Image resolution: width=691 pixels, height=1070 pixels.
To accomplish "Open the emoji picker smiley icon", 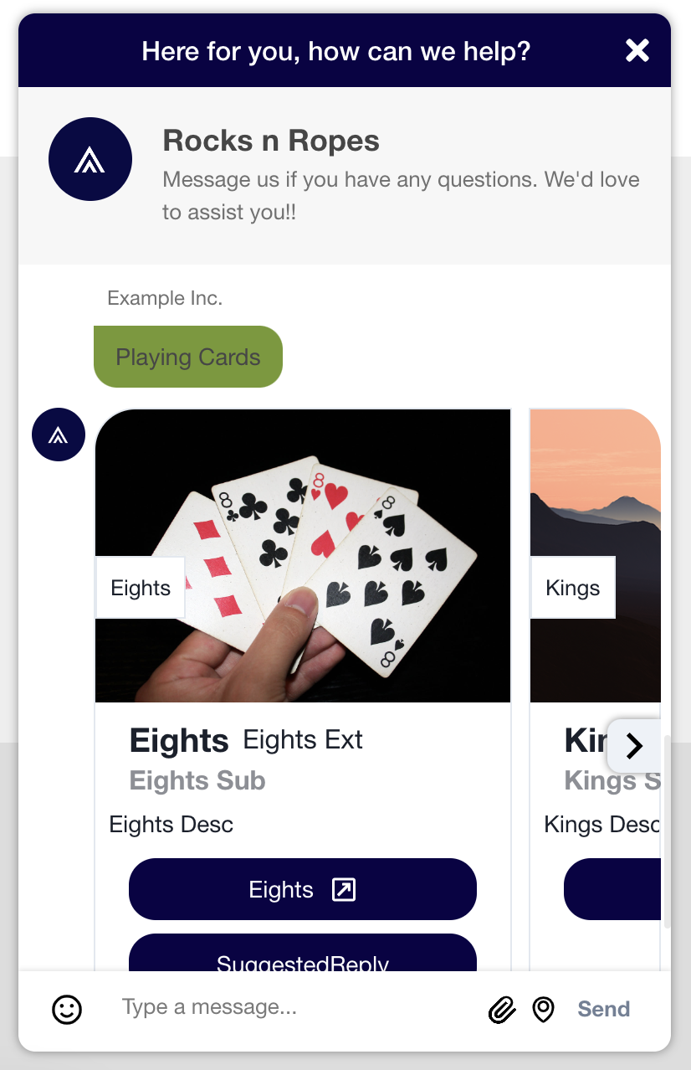I will tap(67, 1009).
